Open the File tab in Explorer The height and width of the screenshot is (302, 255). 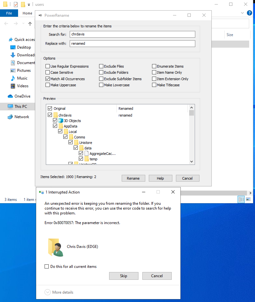tap(9, 13)
